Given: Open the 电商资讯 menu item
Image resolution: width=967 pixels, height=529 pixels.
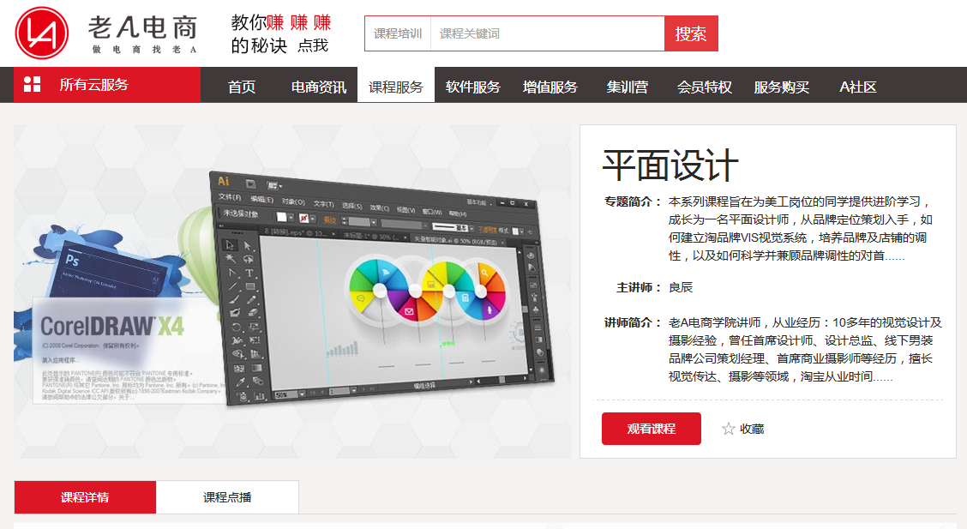Looking at the screenshot, I should 319,87.
